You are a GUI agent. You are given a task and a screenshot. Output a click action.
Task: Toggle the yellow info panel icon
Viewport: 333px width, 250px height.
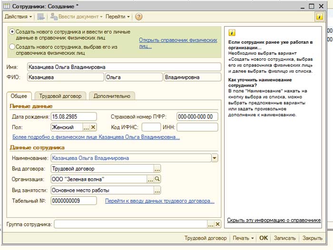click(320, 17)
